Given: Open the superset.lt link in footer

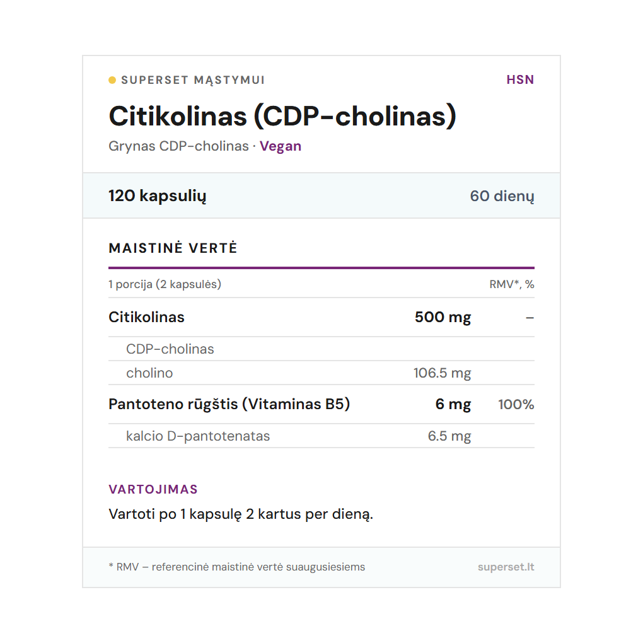Looking at the screenshot, I should coord(506,567).
